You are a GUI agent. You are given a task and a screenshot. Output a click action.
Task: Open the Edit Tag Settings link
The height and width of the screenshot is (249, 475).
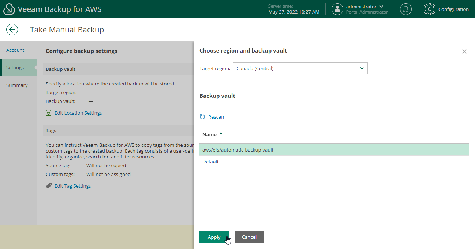pyautogui.click(x=73, y=186)
